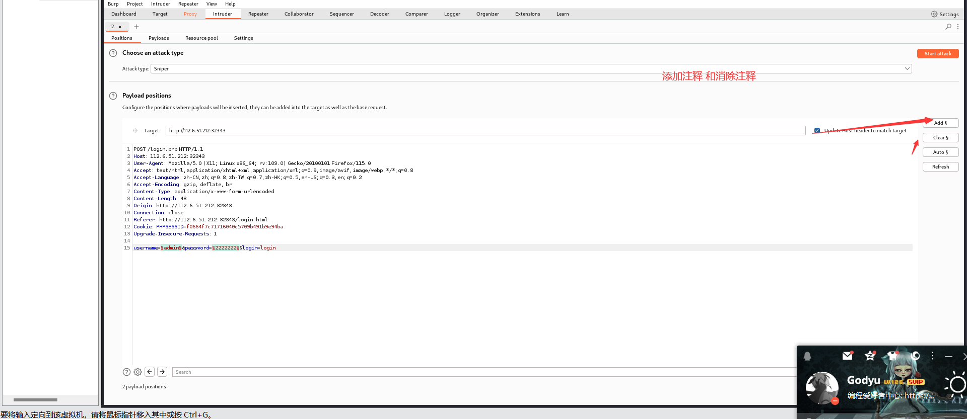This screenshot has height=419, width=967.
Task: Click the Clear § button
Action: [x=940, y=138]
